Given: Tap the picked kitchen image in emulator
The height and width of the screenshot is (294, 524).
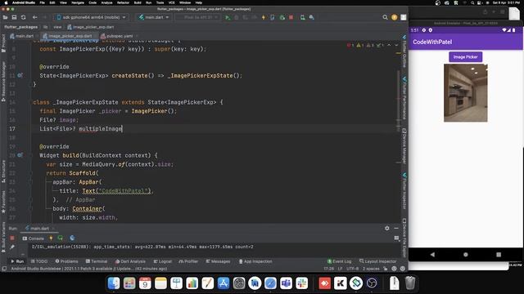Looking at the screenshot, I should click(x=466, y=93).
